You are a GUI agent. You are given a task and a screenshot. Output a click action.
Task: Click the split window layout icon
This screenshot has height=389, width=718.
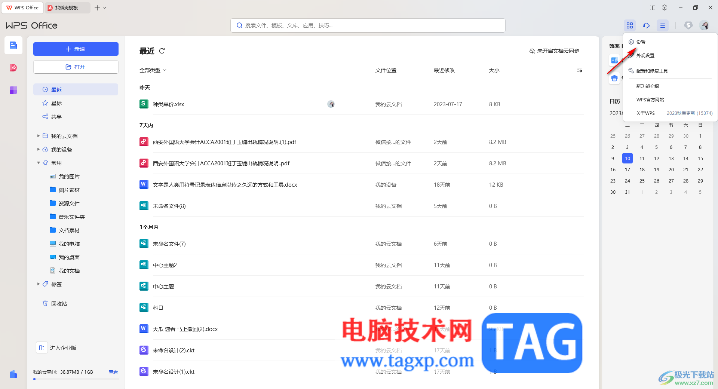[x=653, y=7]
